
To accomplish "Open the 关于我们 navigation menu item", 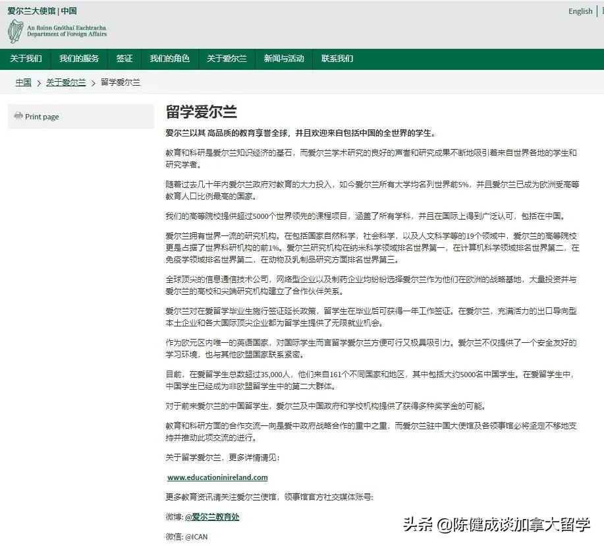I will (25, 59).
